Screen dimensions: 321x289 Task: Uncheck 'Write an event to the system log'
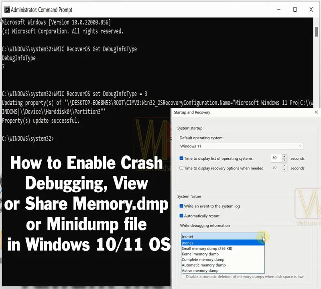pyautogui.click(x=181, y=206)
